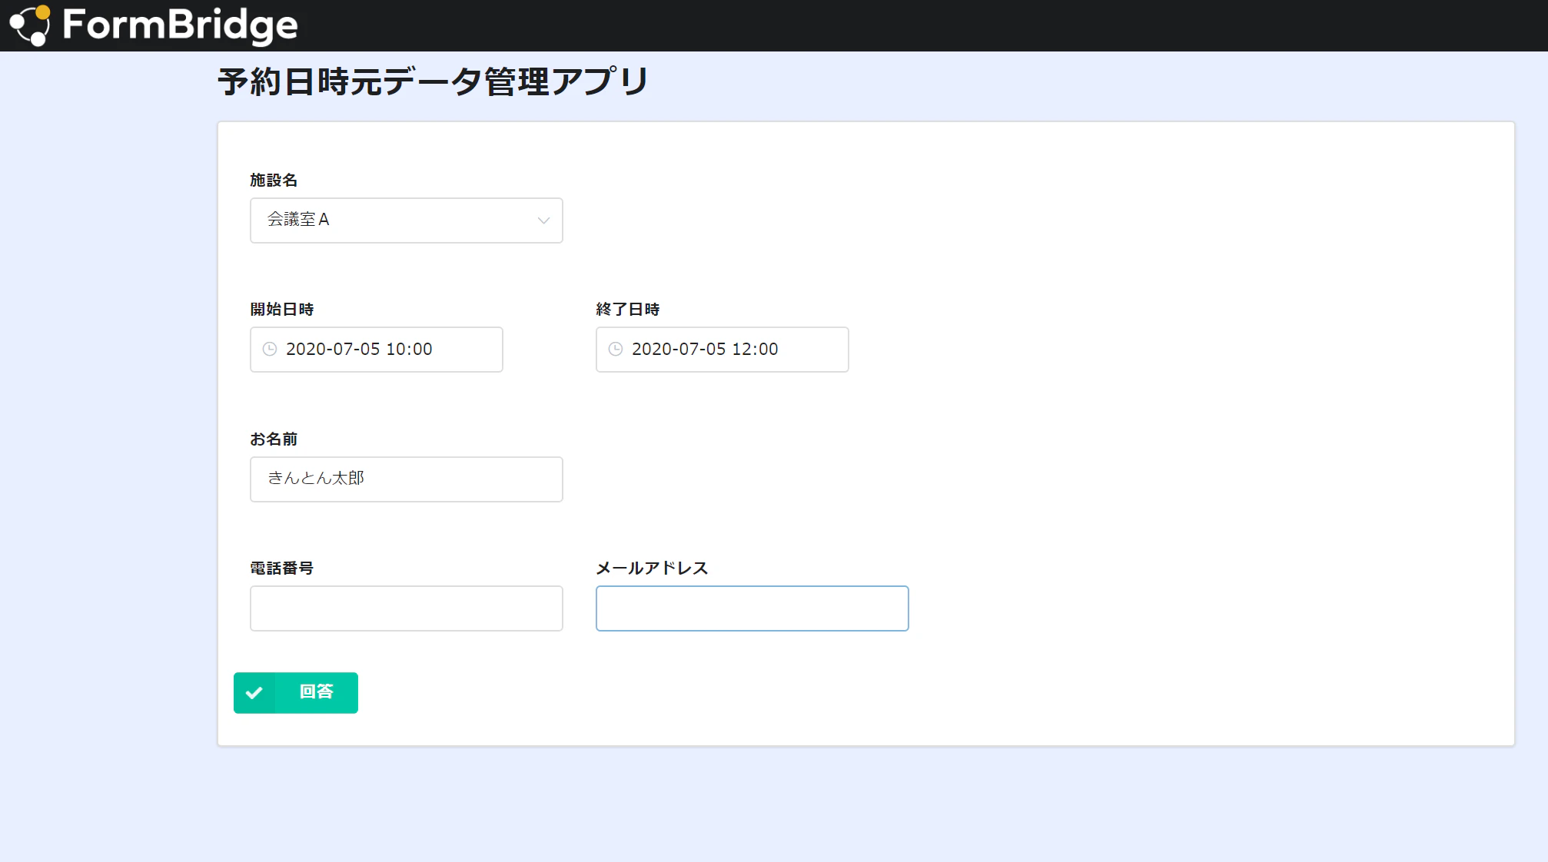
Task: Submit the form with the 回答 button
Action: (x=315, y=692)
